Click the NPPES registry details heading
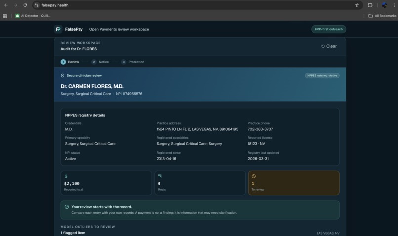 [x=85, y=115]
